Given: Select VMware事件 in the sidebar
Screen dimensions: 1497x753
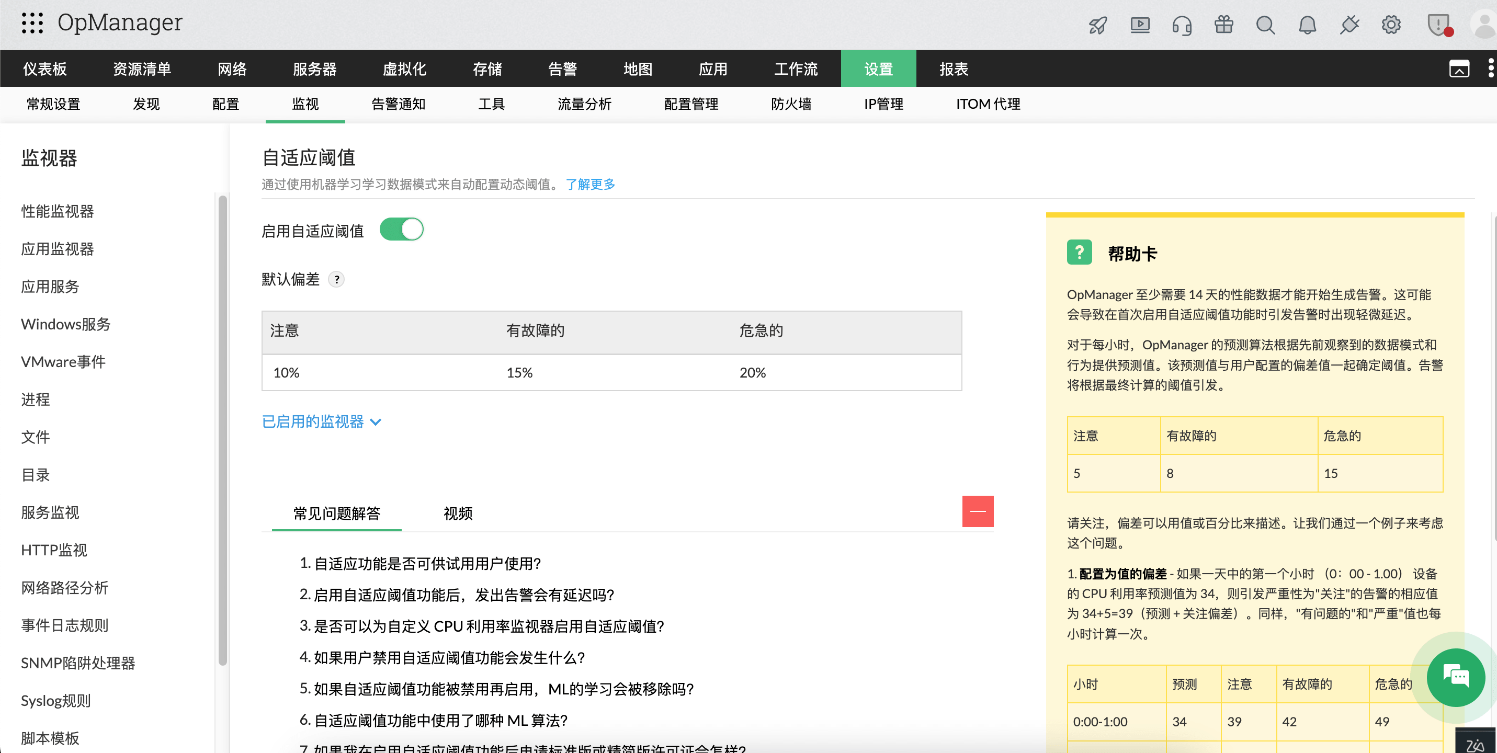Looking at the screenshot, I should coord(63,362).
